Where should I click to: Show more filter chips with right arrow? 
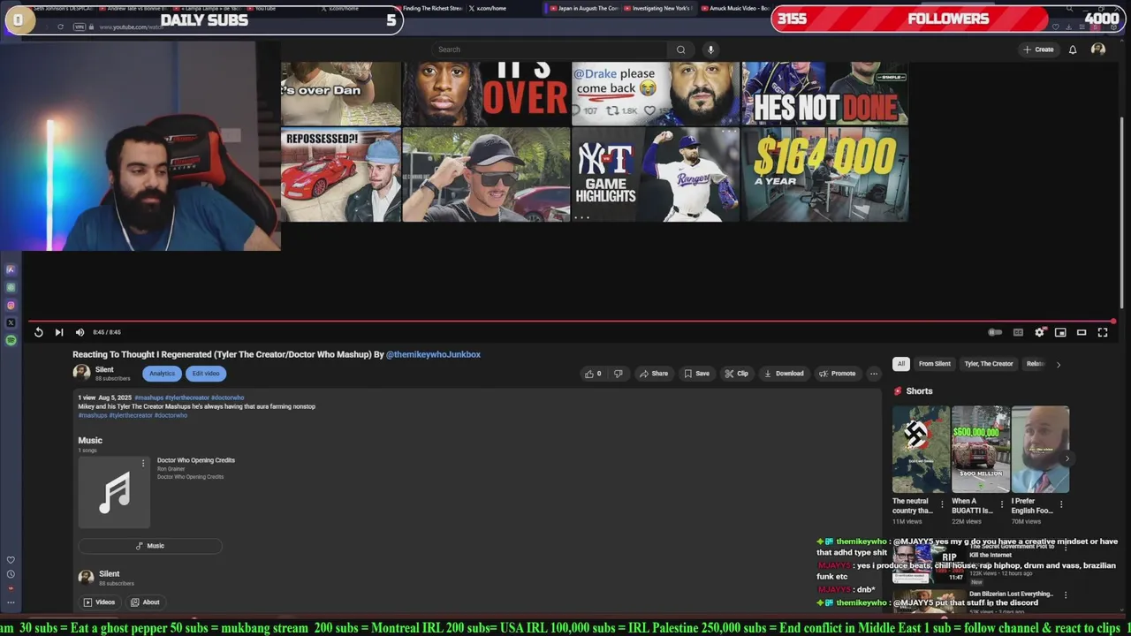pos(1059,364)
